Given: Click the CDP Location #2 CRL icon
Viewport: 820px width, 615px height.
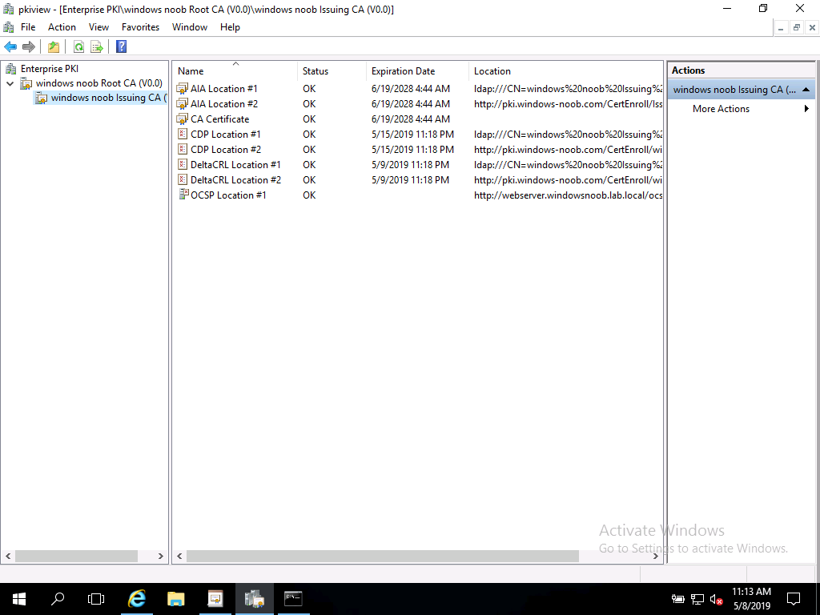Looking at the screenshot, I should click(x=182, y=150).
